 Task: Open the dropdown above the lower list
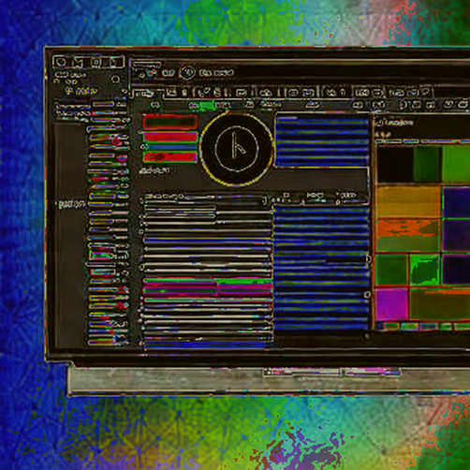point(204,198)
